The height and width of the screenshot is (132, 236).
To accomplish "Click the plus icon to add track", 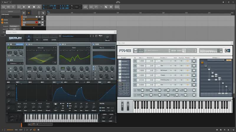I will point(34,27).
